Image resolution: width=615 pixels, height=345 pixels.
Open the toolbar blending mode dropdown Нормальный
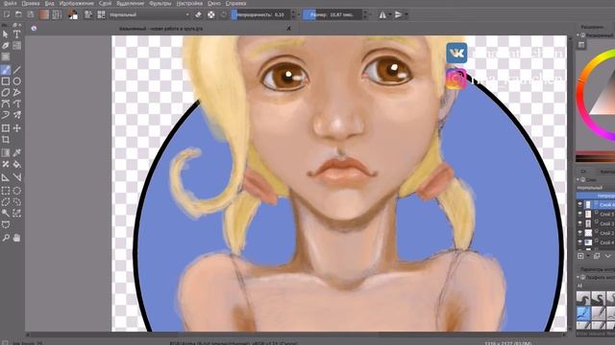(149, 14)
